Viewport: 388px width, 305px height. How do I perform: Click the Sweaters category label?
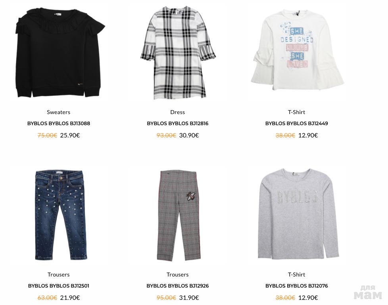[x=59, y=112]
